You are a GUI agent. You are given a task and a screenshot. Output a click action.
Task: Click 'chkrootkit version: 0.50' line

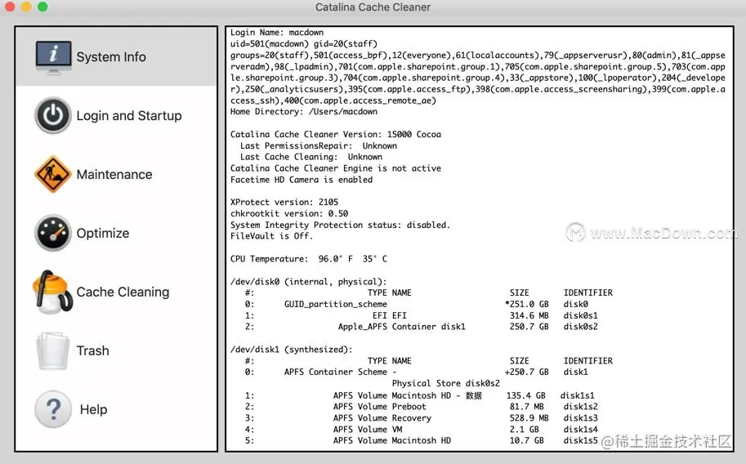coord(289,213)
